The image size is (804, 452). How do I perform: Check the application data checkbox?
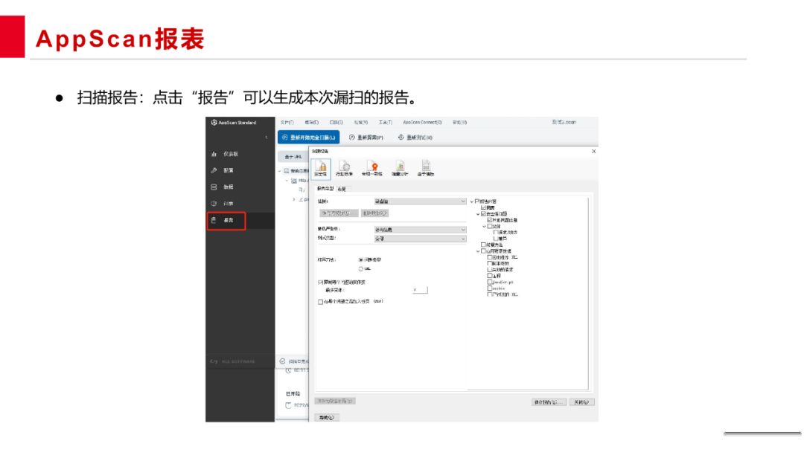coord(484,251)
